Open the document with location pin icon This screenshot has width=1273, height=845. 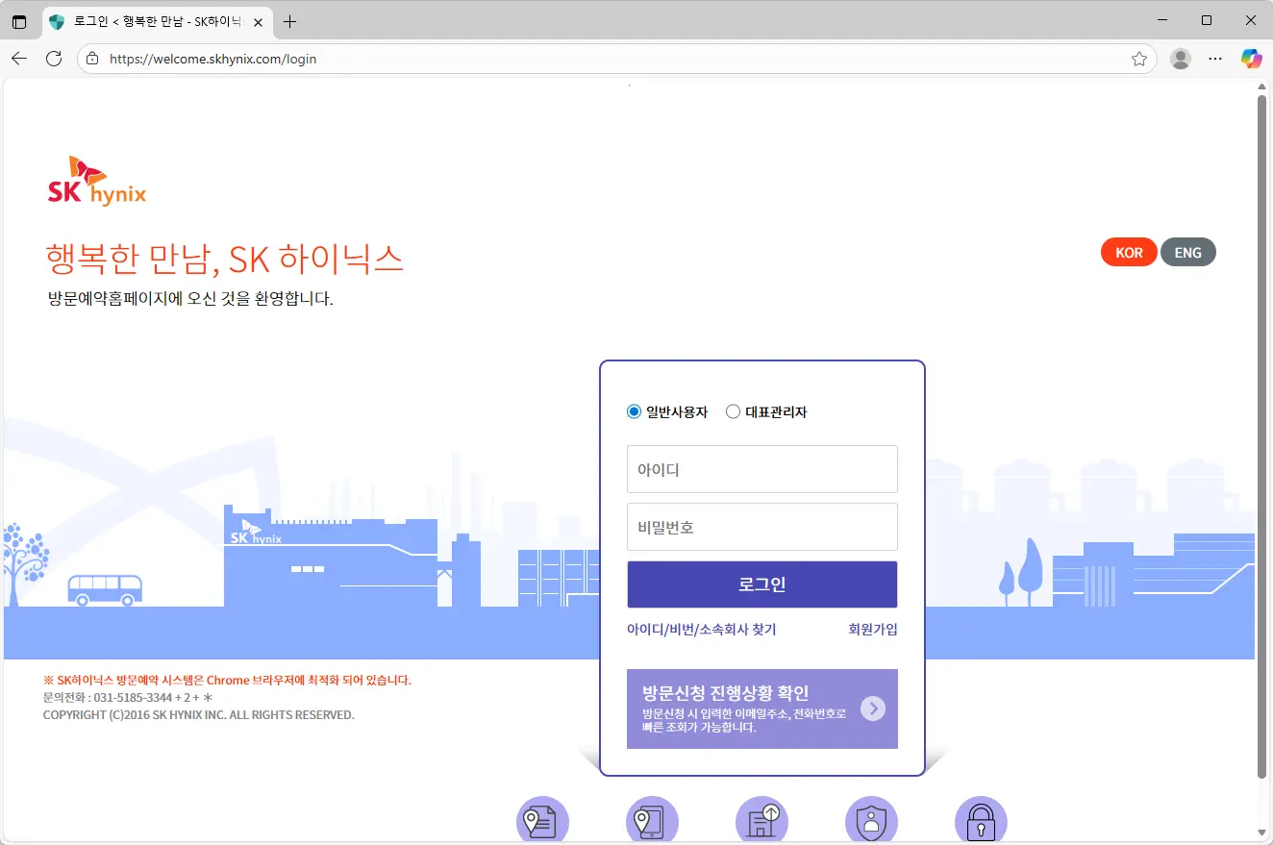543,820
